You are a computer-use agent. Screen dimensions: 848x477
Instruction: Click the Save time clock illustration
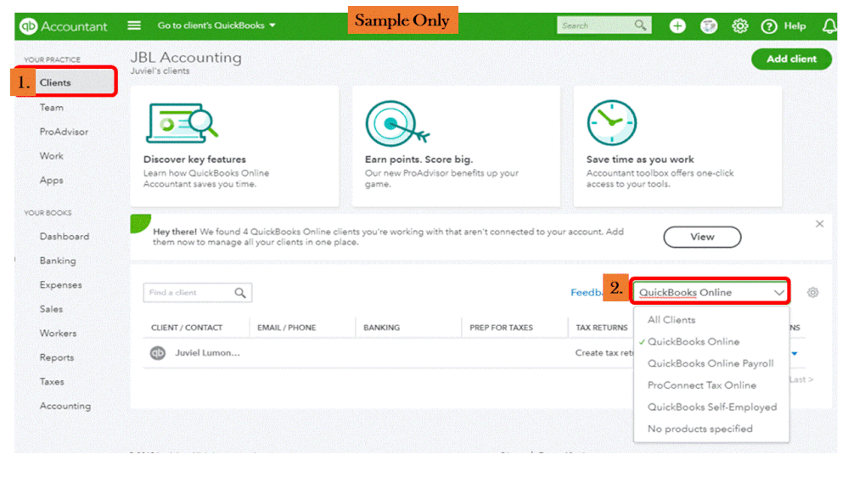(x=612, y=123)
